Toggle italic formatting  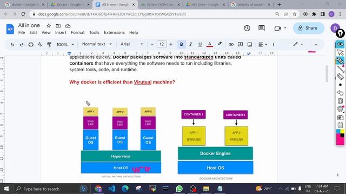pos(191,44)
